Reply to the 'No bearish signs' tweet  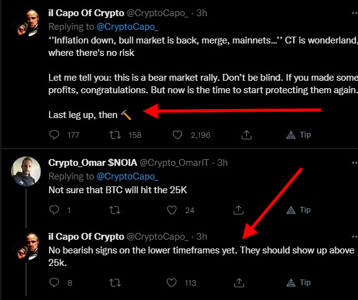(55, 283)
